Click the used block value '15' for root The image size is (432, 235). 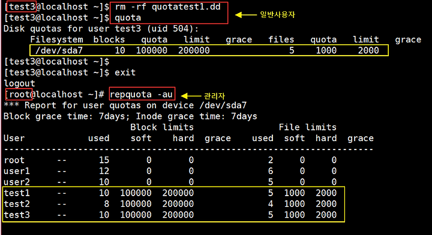[x=104, y=160]
